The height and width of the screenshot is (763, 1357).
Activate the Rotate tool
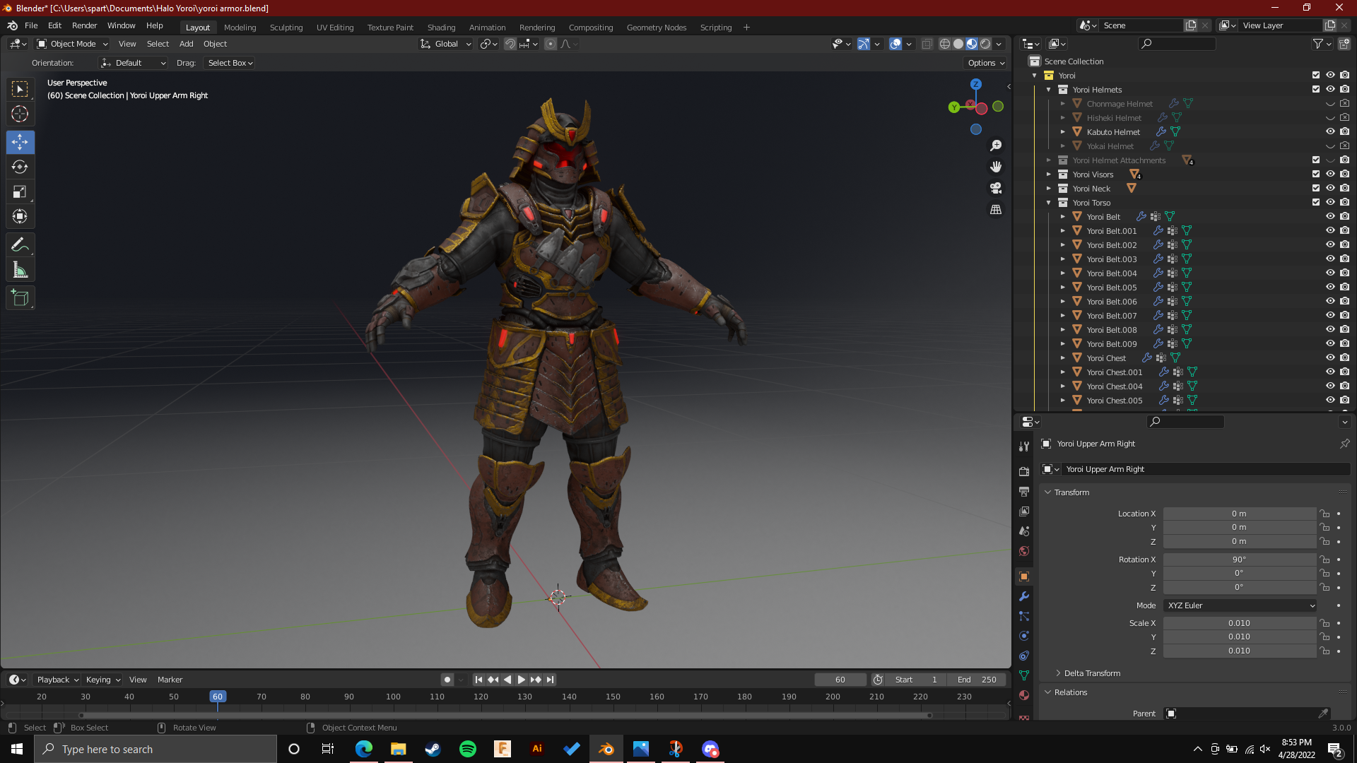[20, 167]
